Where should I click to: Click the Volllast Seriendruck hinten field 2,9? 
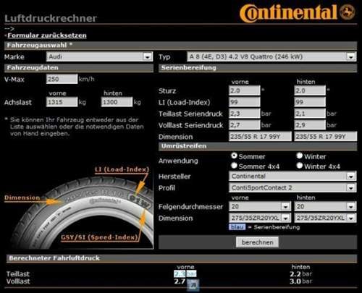pos(310,125)
